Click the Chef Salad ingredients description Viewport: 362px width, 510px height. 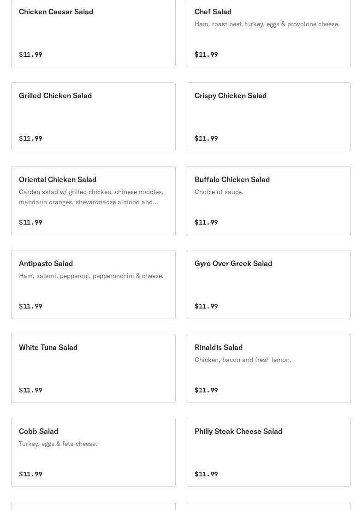tap(267, 24)
